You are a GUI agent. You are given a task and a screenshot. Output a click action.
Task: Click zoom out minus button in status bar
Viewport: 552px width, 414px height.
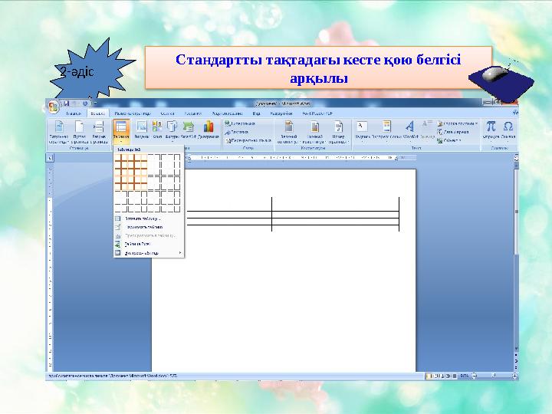[x=475, y=376]
